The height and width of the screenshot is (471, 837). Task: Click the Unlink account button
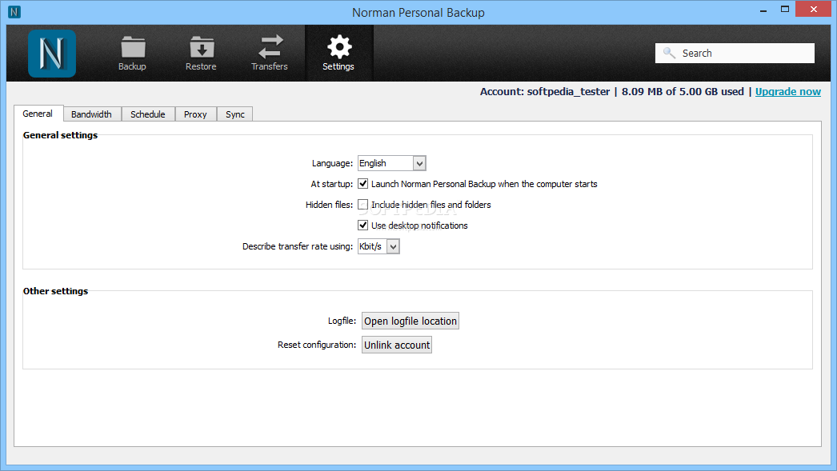397,345
